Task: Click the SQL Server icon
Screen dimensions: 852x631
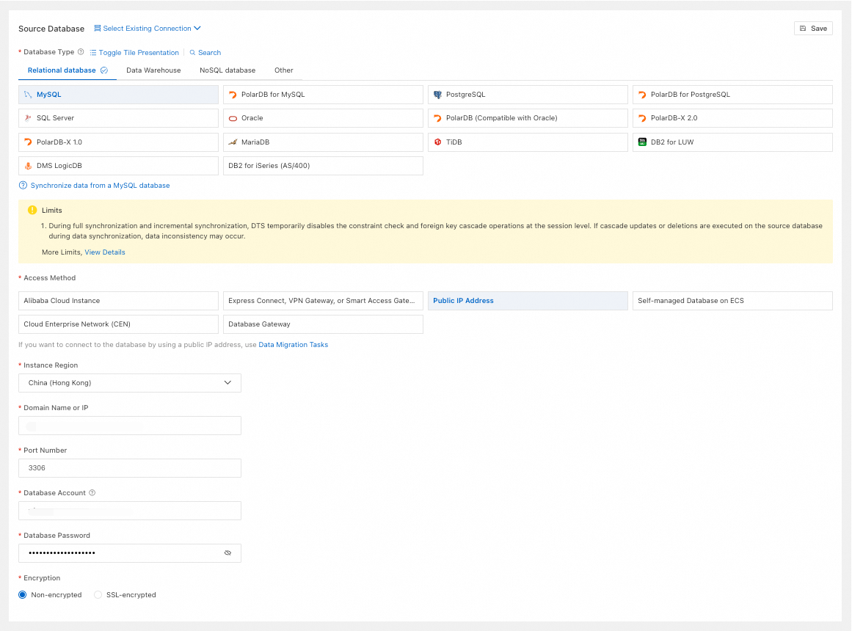Action: coord(28,118)
